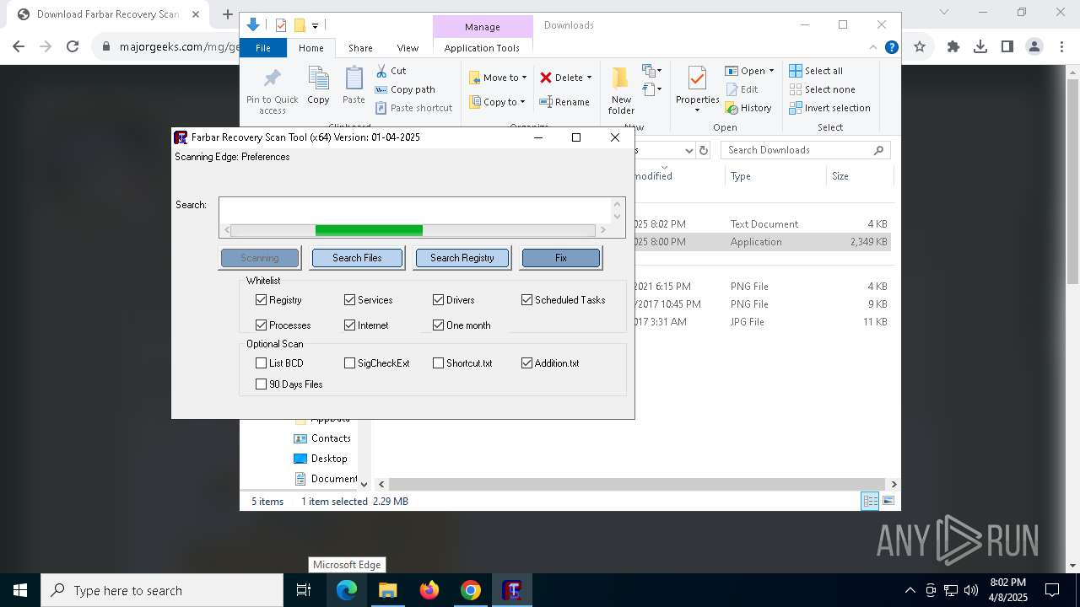Viewport: 1080px width, 607px height.
Task: Click Paste shortcut in ribbon
Action: point(413,108)
